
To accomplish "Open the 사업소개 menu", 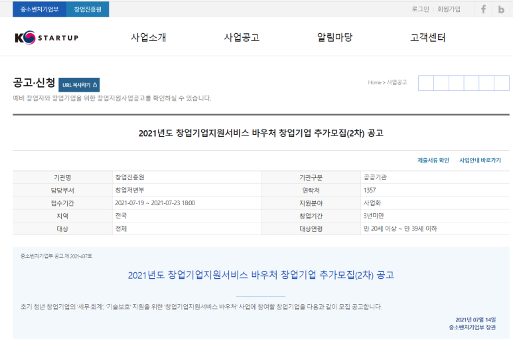I will (x=149, y=37).
